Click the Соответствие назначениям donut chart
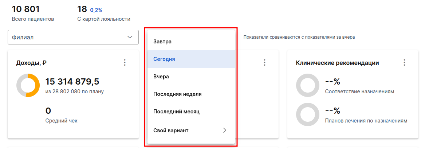The image size is (425, 148). (x=308, y=85)
